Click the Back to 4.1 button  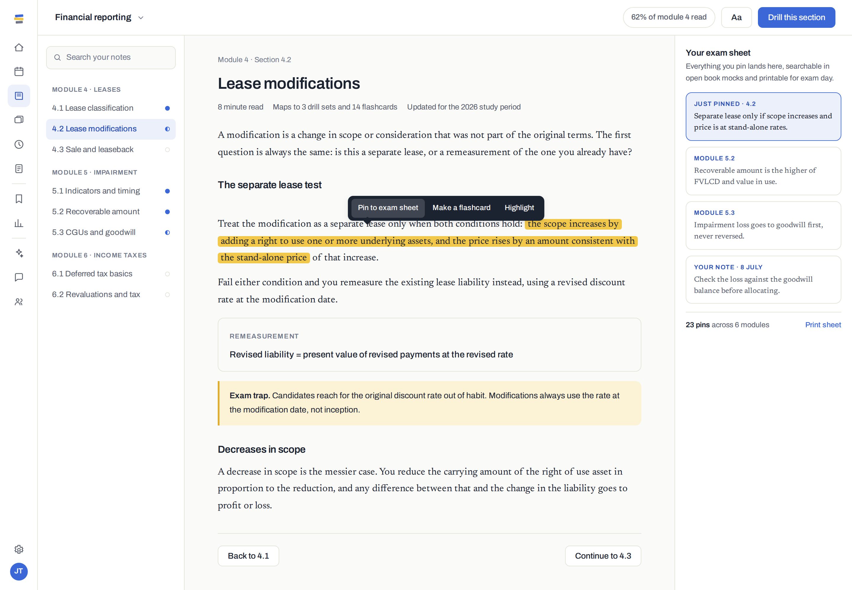point(248,556)
